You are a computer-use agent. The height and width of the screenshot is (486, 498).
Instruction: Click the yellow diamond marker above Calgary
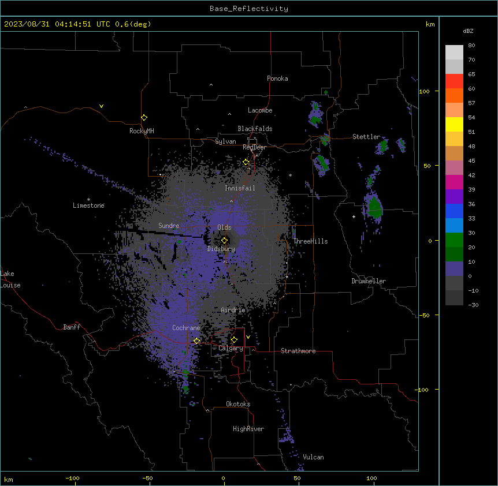[x=234, y=340]
